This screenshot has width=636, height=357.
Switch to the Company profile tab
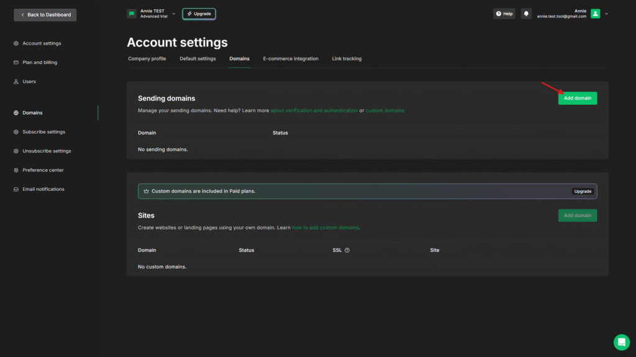click(x=147, y=59)
